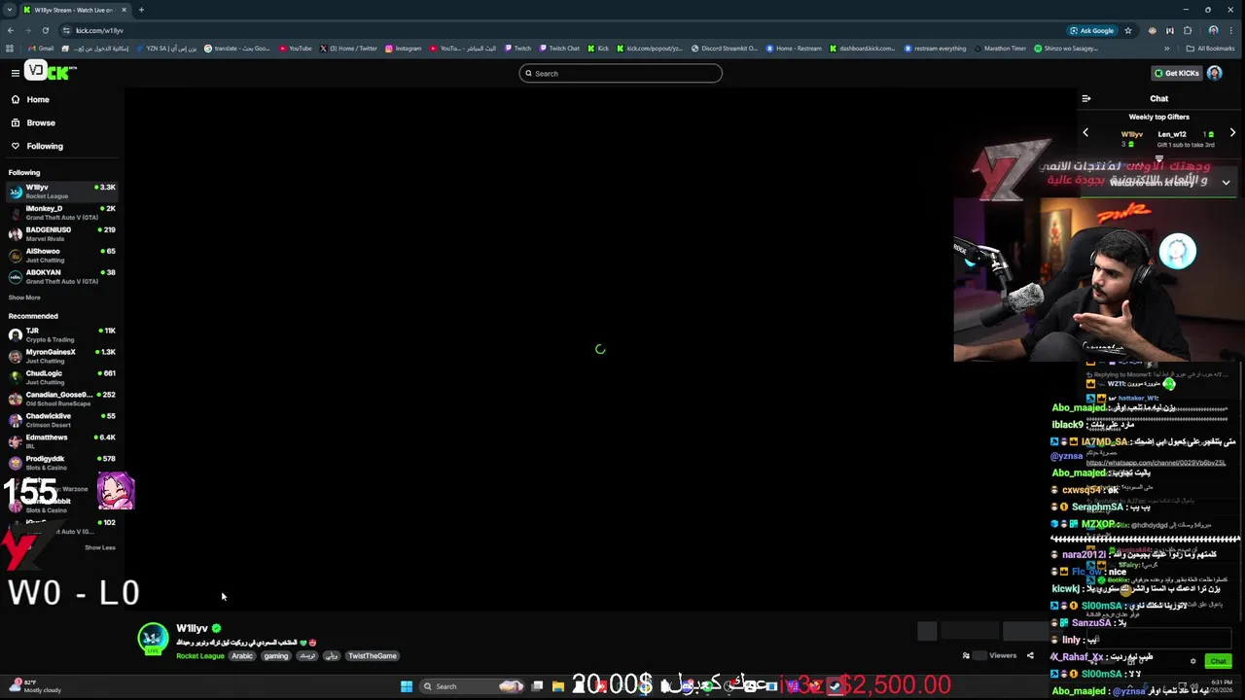The image size is (1245, 700).
Task: Click WhatsApp link in chat
Action: point(1156,463)
